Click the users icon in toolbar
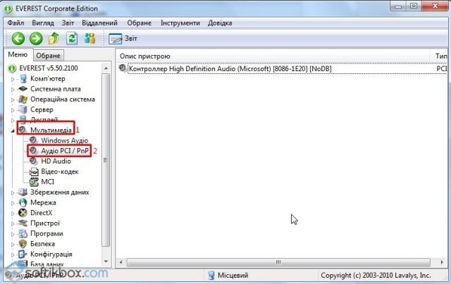The width and height of the screenshot is (451, 284). (89, 39)
